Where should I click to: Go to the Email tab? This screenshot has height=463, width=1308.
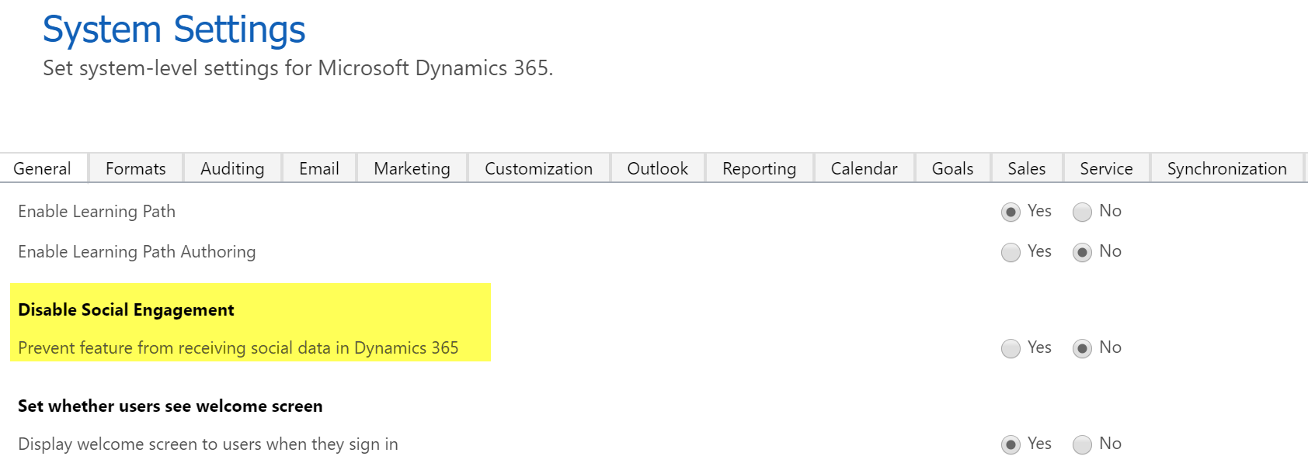tap(319, 168)
